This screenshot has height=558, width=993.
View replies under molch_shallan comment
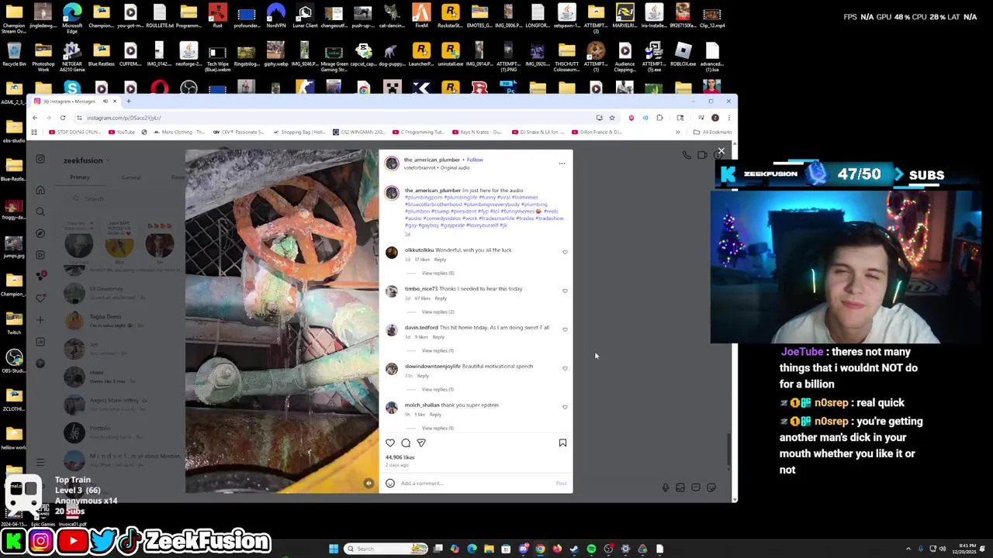(438, 428)
